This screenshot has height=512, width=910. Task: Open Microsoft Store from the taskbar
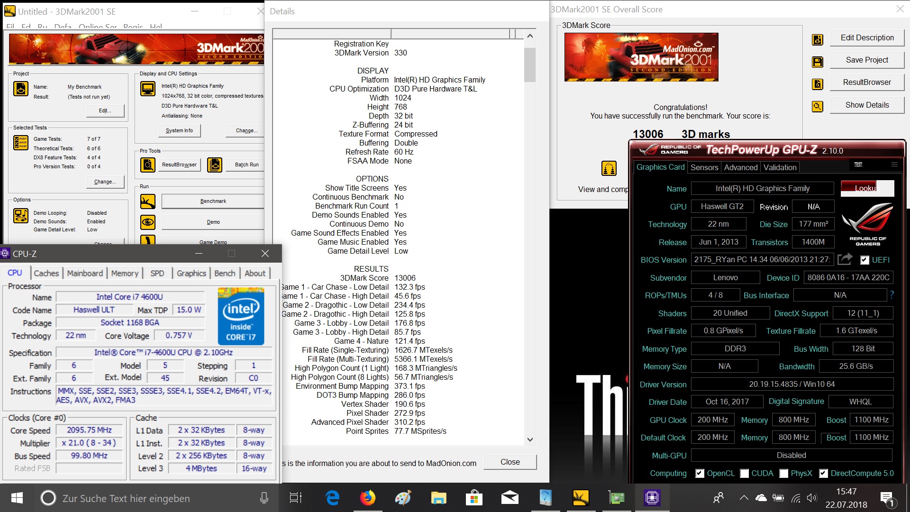(x=474, y=498)
